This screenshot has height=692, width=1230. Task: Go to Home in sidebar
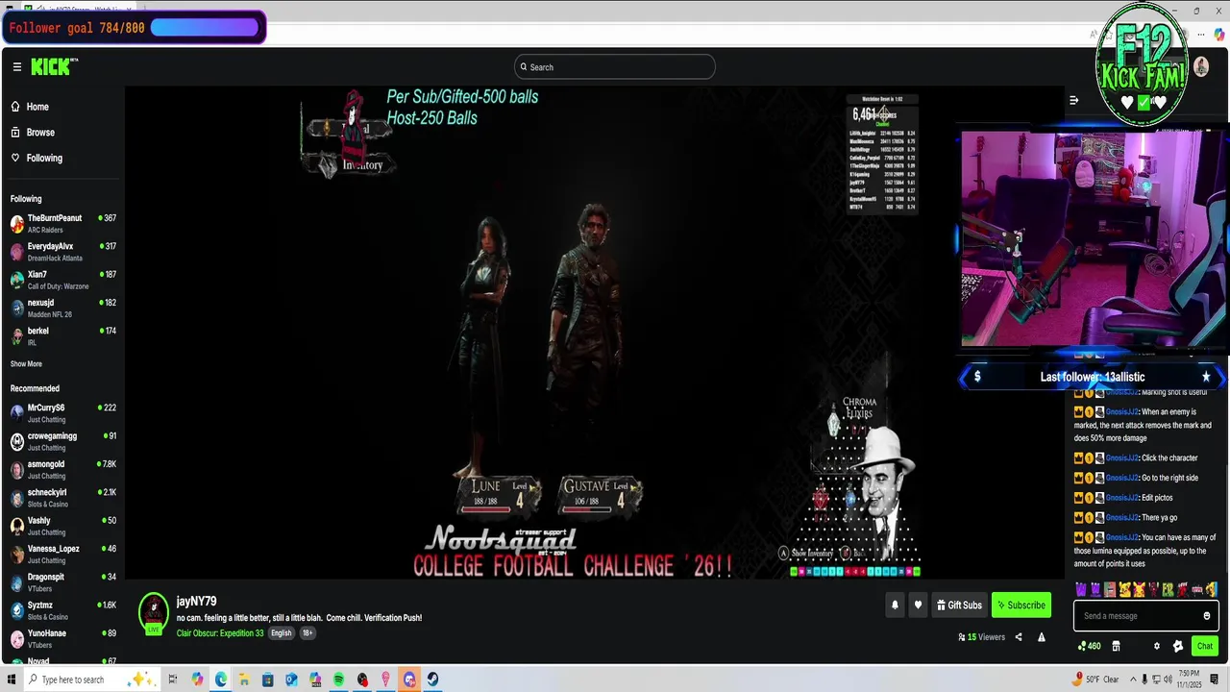tap(30, 107)
